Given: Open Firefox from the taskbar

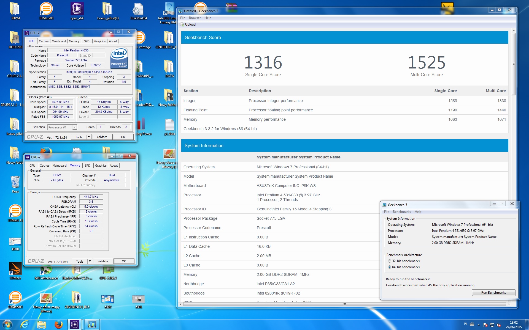Looking at the screenshot, I should [58, 324].
